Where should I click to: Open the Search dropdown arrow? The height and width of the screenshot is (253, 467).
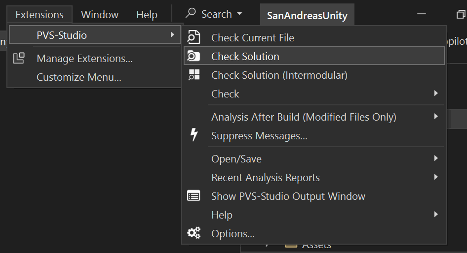pos(239,14)
